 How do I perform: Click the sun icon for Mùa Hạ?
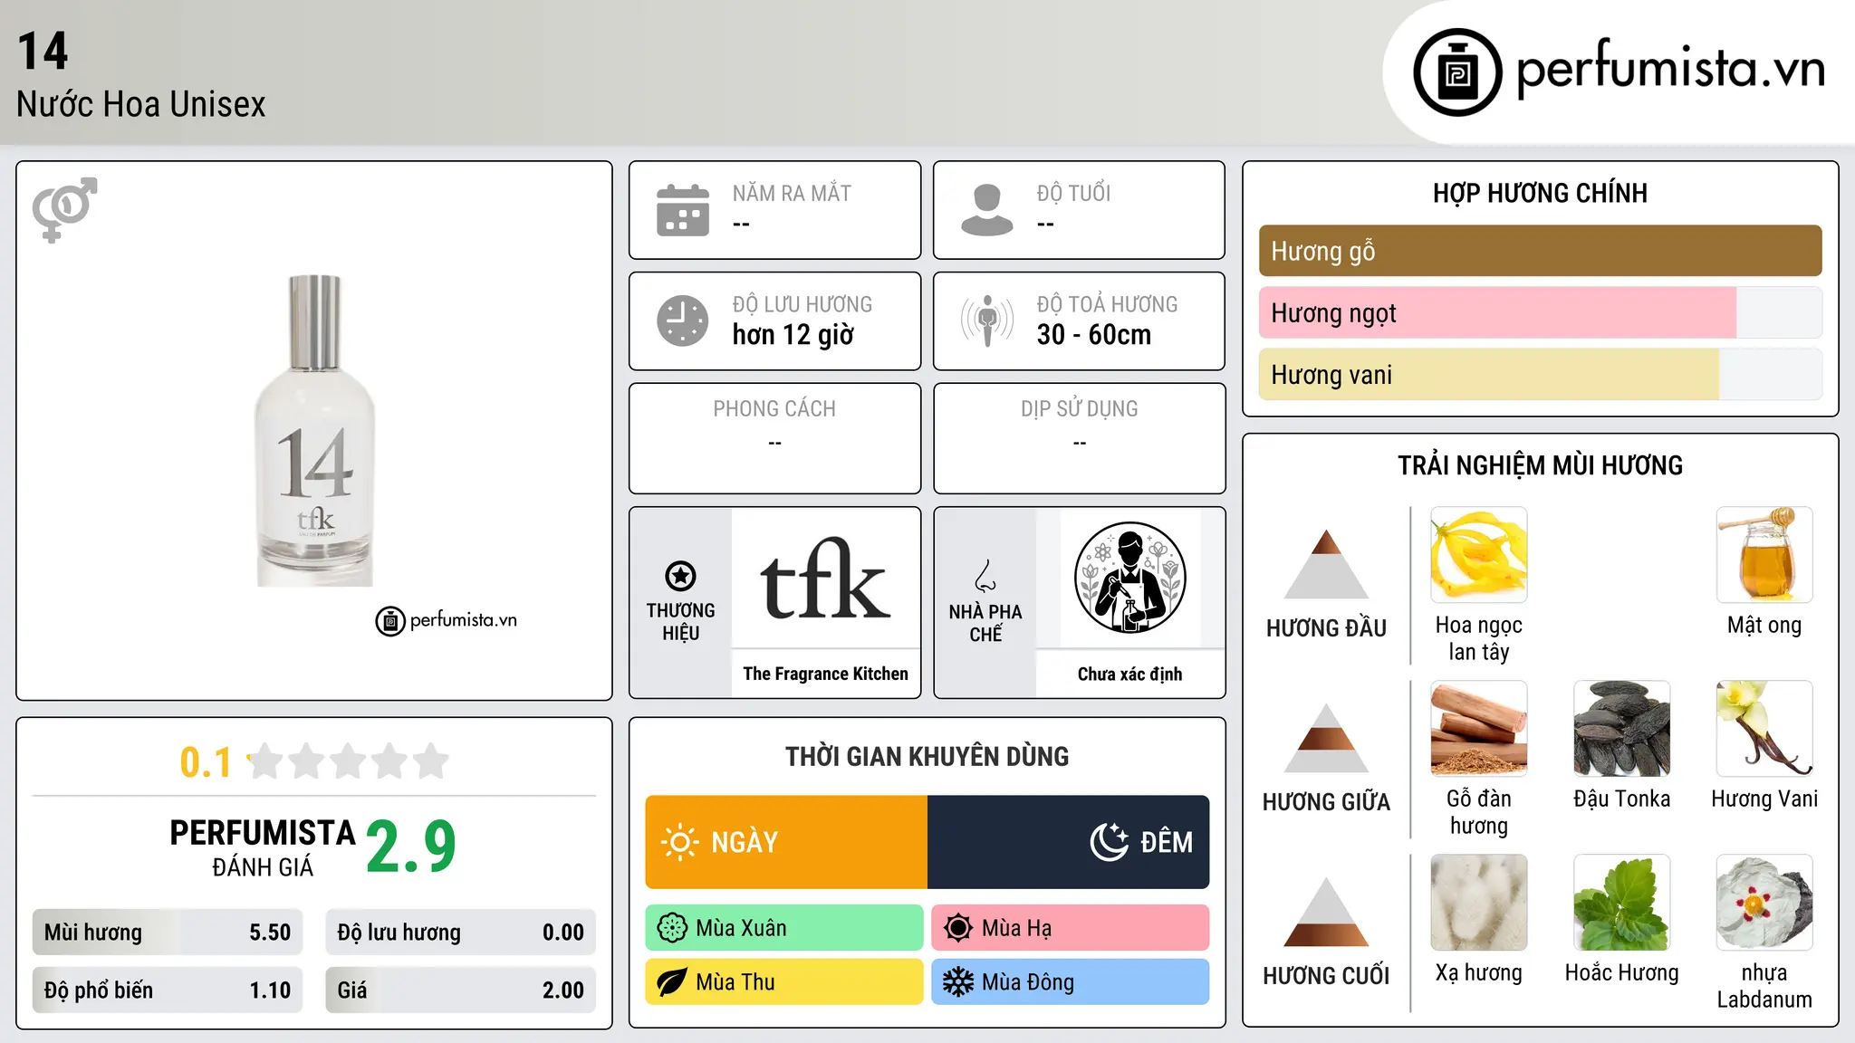958,928
